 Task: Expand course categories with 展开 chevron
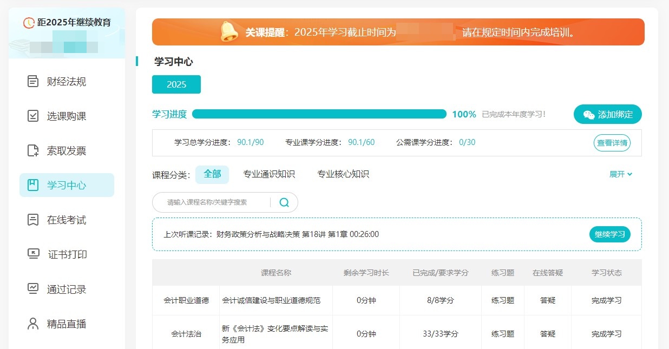point(621,174)
